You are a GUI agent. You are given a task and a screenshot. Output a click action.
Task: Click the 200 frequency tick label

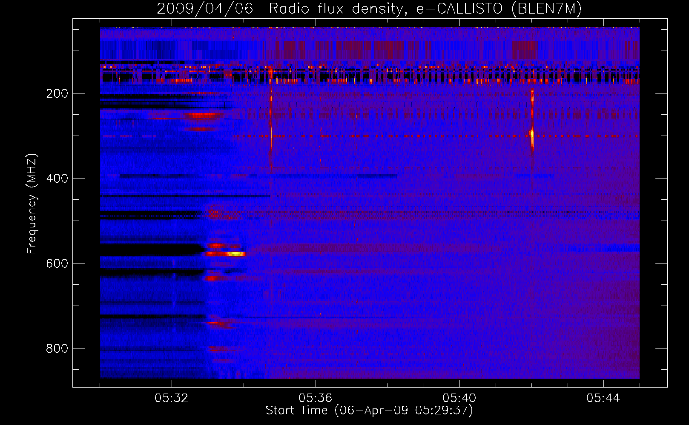57,93
